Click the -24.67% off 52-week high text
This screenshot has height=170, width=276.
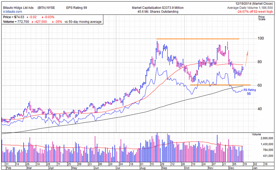coord(255,12)
